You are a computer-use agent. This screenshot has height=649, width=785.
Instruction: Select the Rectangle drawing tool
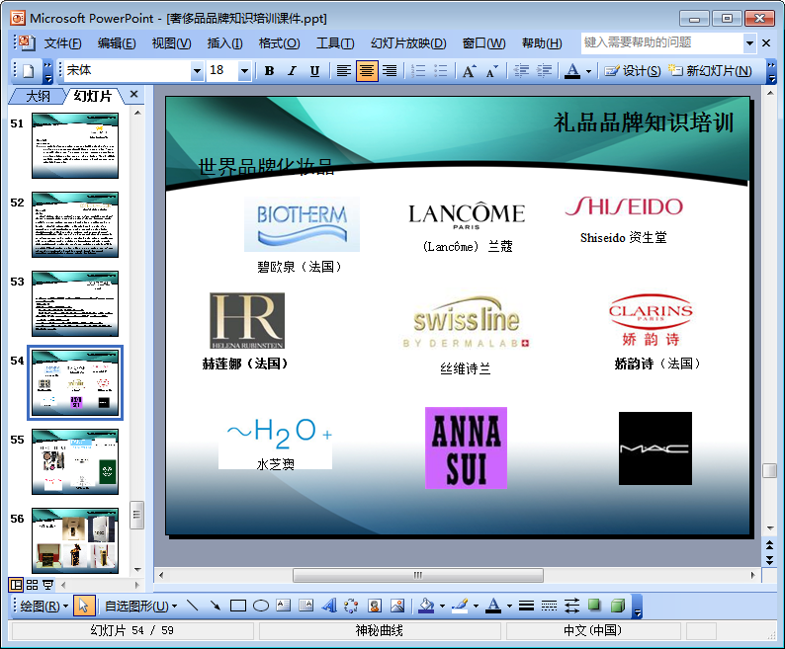pyautogui.click(x=238, y=606)
